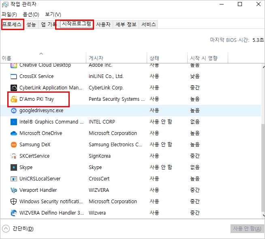
Task: Click the Intel Graphics Command icon
Action: pyautogui.click(x=13, y=122)
